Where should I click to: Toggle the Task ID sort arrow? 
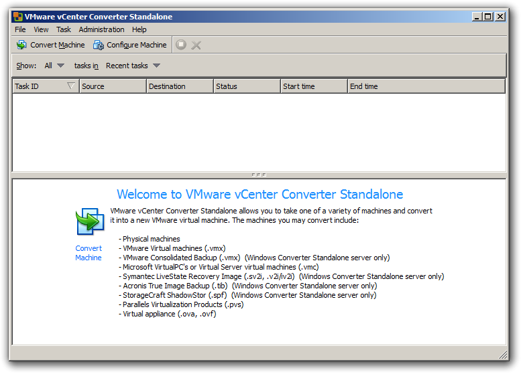tap(71, 86)
